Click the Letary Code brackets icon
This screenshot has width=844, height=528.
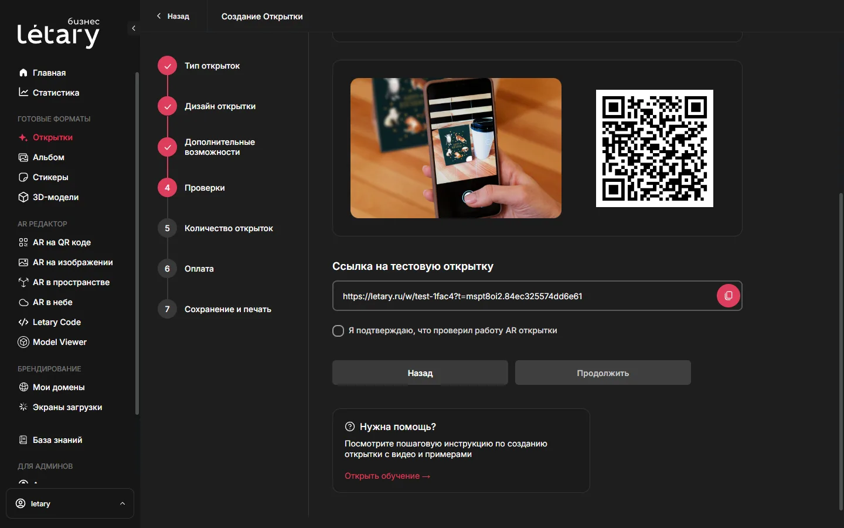coord(23,322)
